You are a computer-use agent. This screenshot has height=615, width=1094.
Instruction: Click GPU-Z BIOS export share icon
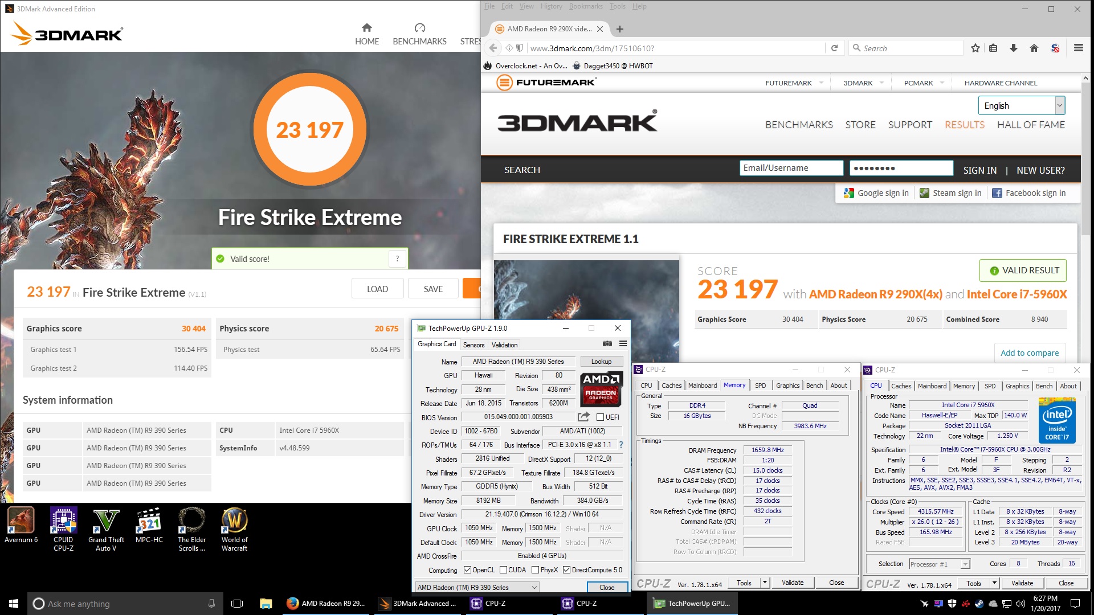(x=583, y=417)
